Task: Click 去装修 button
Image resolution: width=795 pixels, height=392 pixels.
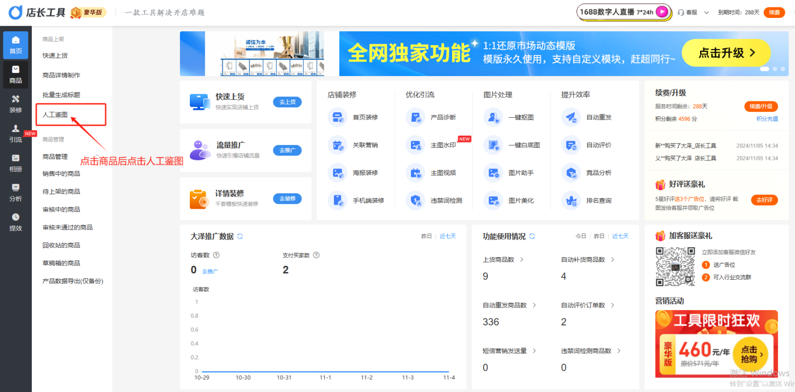Action: click(287, 199)
